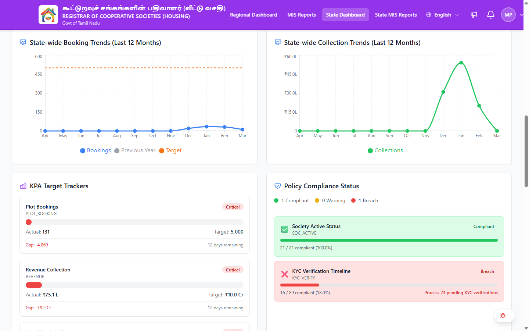This screenshot has width=529, height=331.
Task: Click the red bug report icon
Action: point(503,316)
